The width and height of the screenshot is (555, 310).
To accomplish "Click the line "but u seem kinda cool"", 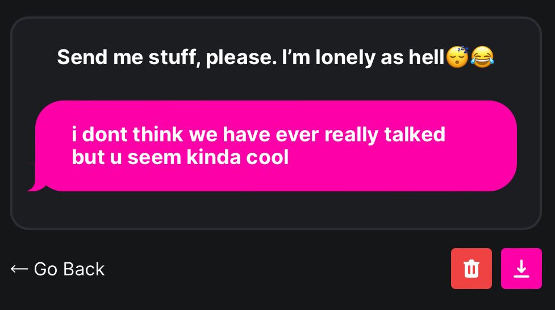I will [180, 157].
